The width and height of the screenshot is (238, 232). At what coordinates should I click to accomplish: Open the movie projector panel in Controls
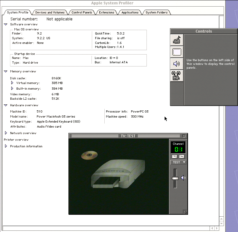(x=177, y=76)
